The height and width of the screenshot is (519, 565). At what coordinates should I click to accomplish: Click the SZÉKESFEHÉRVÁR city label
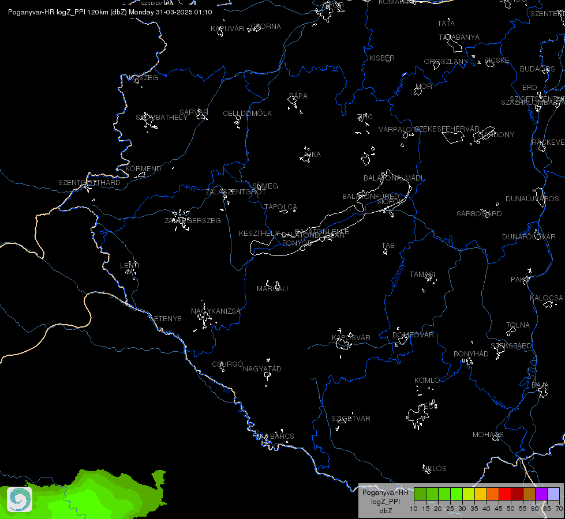447,129
